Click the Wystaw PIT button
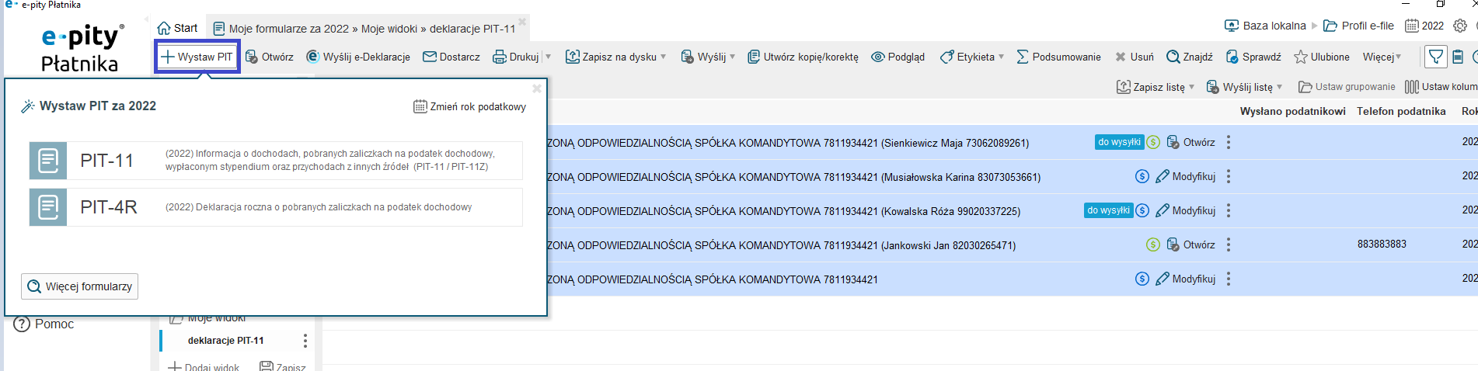The width and height of the screenshot is (1478, 371). [197, 57]
